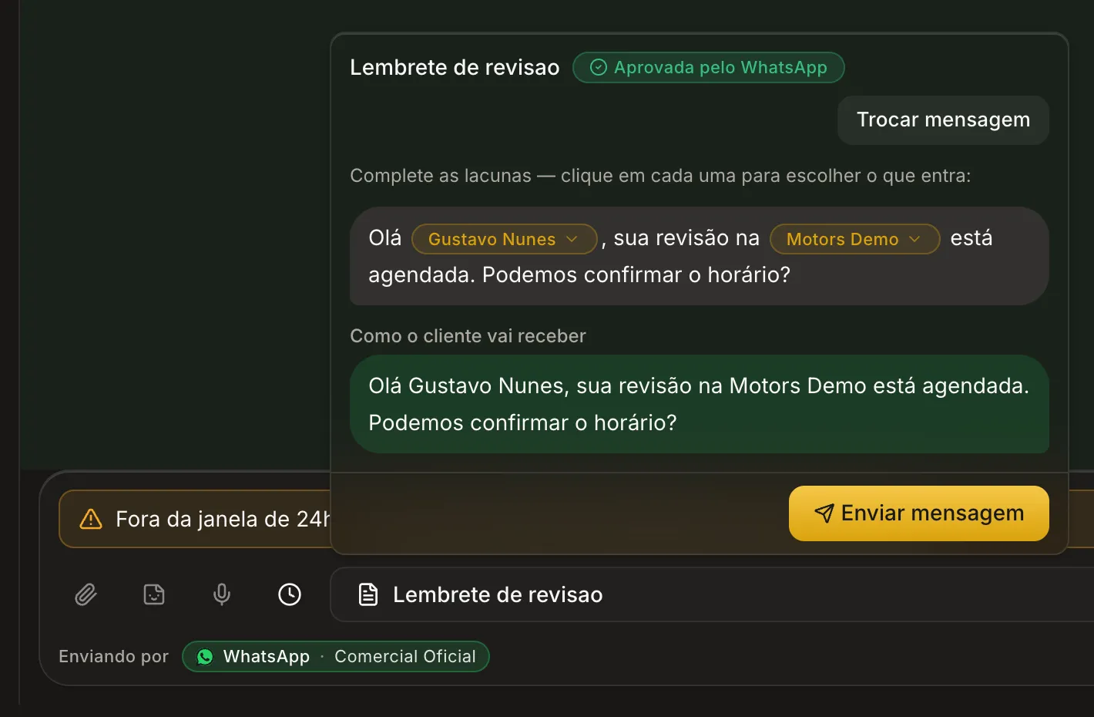Open the clock schedule icon
This screenshot has width=1094, height=717.
[x=290, y=594]
